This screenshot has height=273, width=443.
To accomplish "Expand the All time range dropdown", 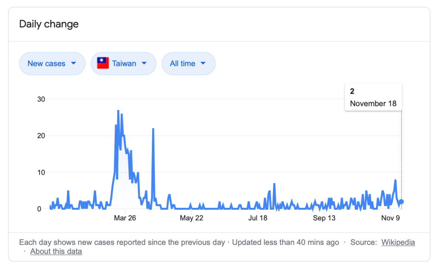I will (x=188, y=63).
